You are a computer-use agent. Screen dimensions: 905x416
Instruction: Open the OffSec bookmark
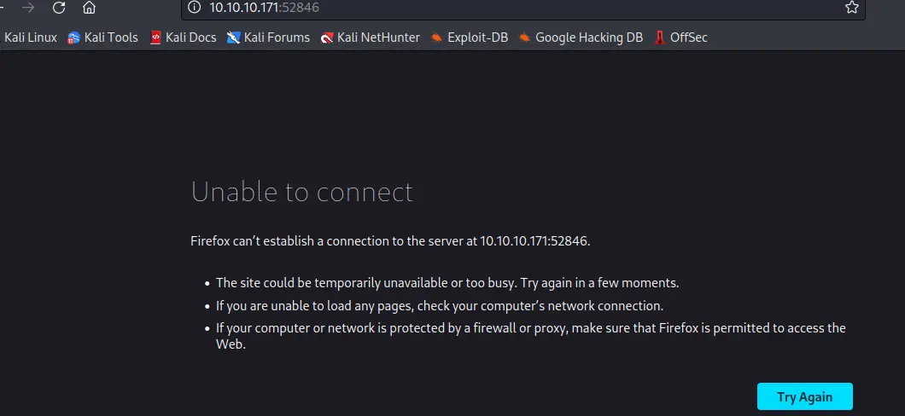681,38
